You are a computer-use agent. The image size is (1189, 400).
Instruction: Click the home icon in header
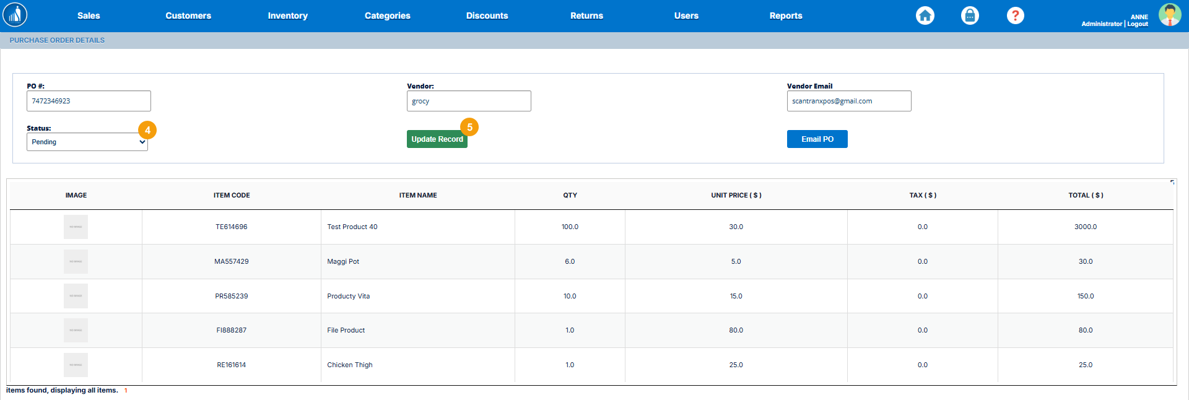click(x=925, y=15)
